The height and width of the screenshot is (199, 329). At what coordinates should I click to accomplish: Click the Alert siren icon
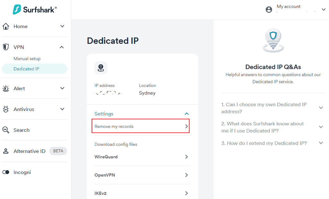pyautogui.click(x=6, y=89)
